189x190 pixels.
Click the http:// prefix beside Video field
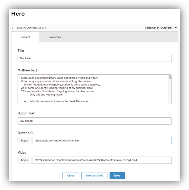[25, 160]
